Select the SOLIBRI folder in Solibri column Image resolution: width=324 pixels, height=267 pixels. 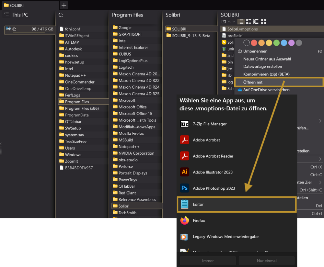coord(191,29)
